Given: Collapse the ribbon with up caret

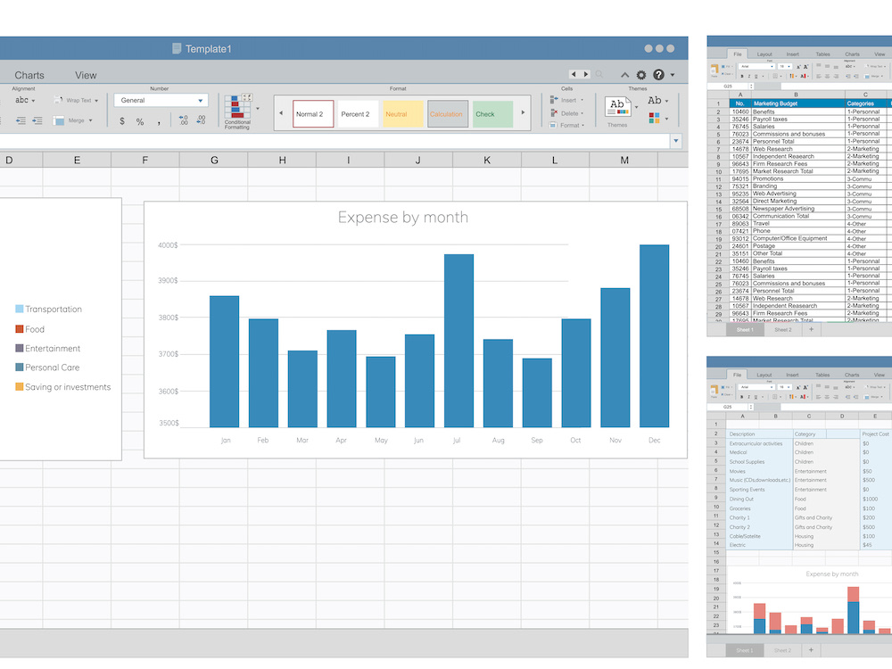Looking at the screenshot, I should pos(624,75).
